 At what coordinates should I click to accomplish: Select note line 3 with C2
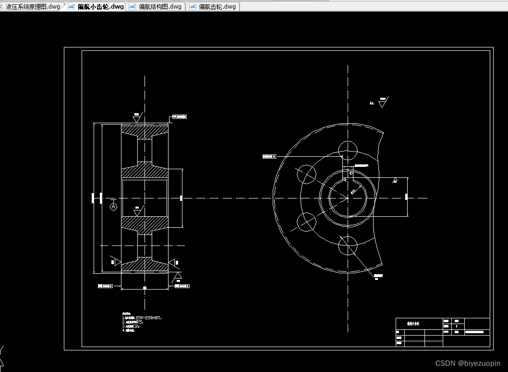click(131, 326)
